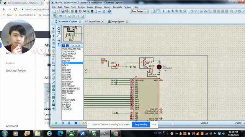Close the Schematic Capture tab
Image resolution: width=245 pixels, height=137 pixels.
80,22
